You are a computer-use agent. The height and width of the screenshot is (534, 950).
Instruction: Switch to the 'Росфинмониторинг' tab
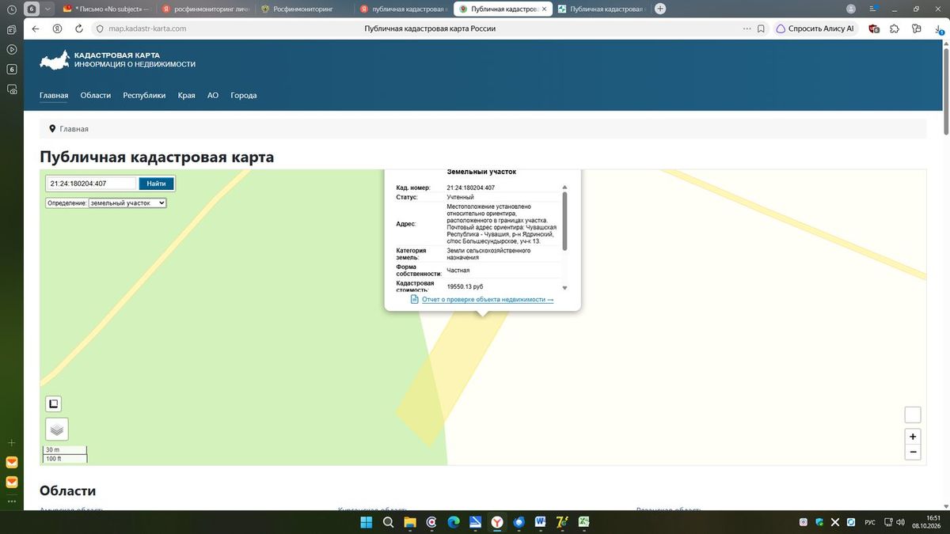[x=304, y=9]
